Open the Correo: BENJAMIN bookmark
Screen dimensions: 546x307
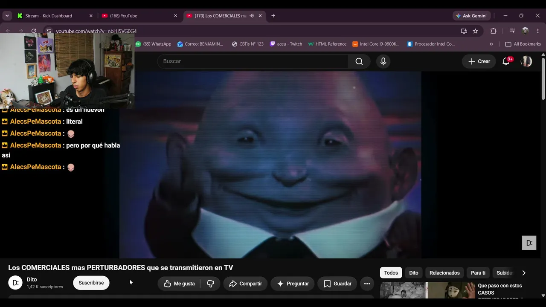[x=200, y=44]
